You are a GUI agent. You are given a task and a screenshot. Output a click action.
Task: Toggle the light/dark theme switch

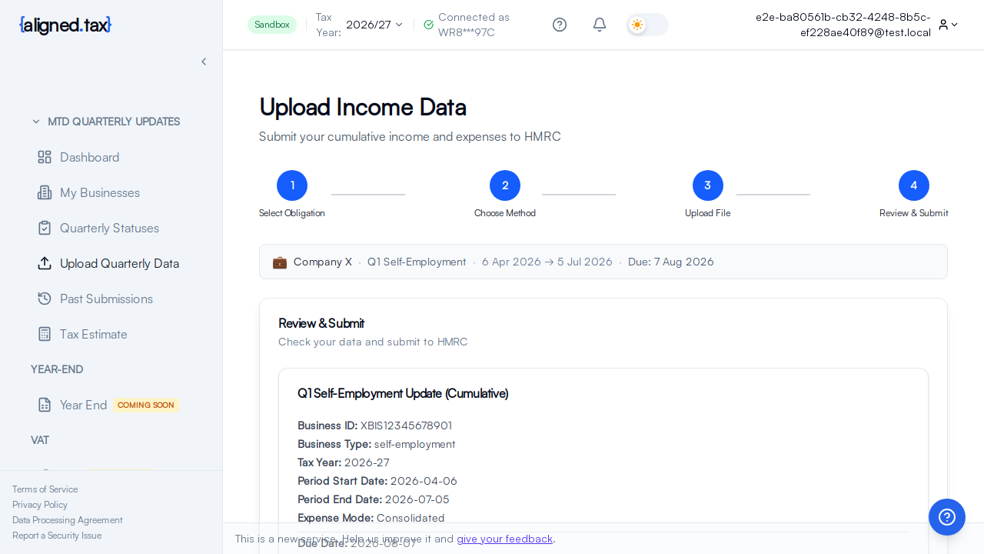647,25
